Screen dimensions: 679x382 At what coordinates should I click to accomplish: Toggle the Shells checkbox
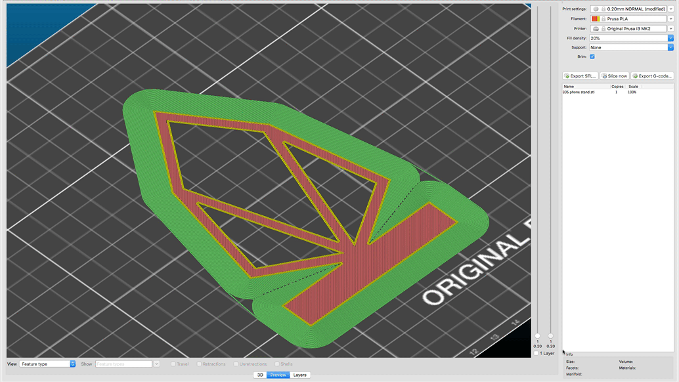tap(277, 364)
